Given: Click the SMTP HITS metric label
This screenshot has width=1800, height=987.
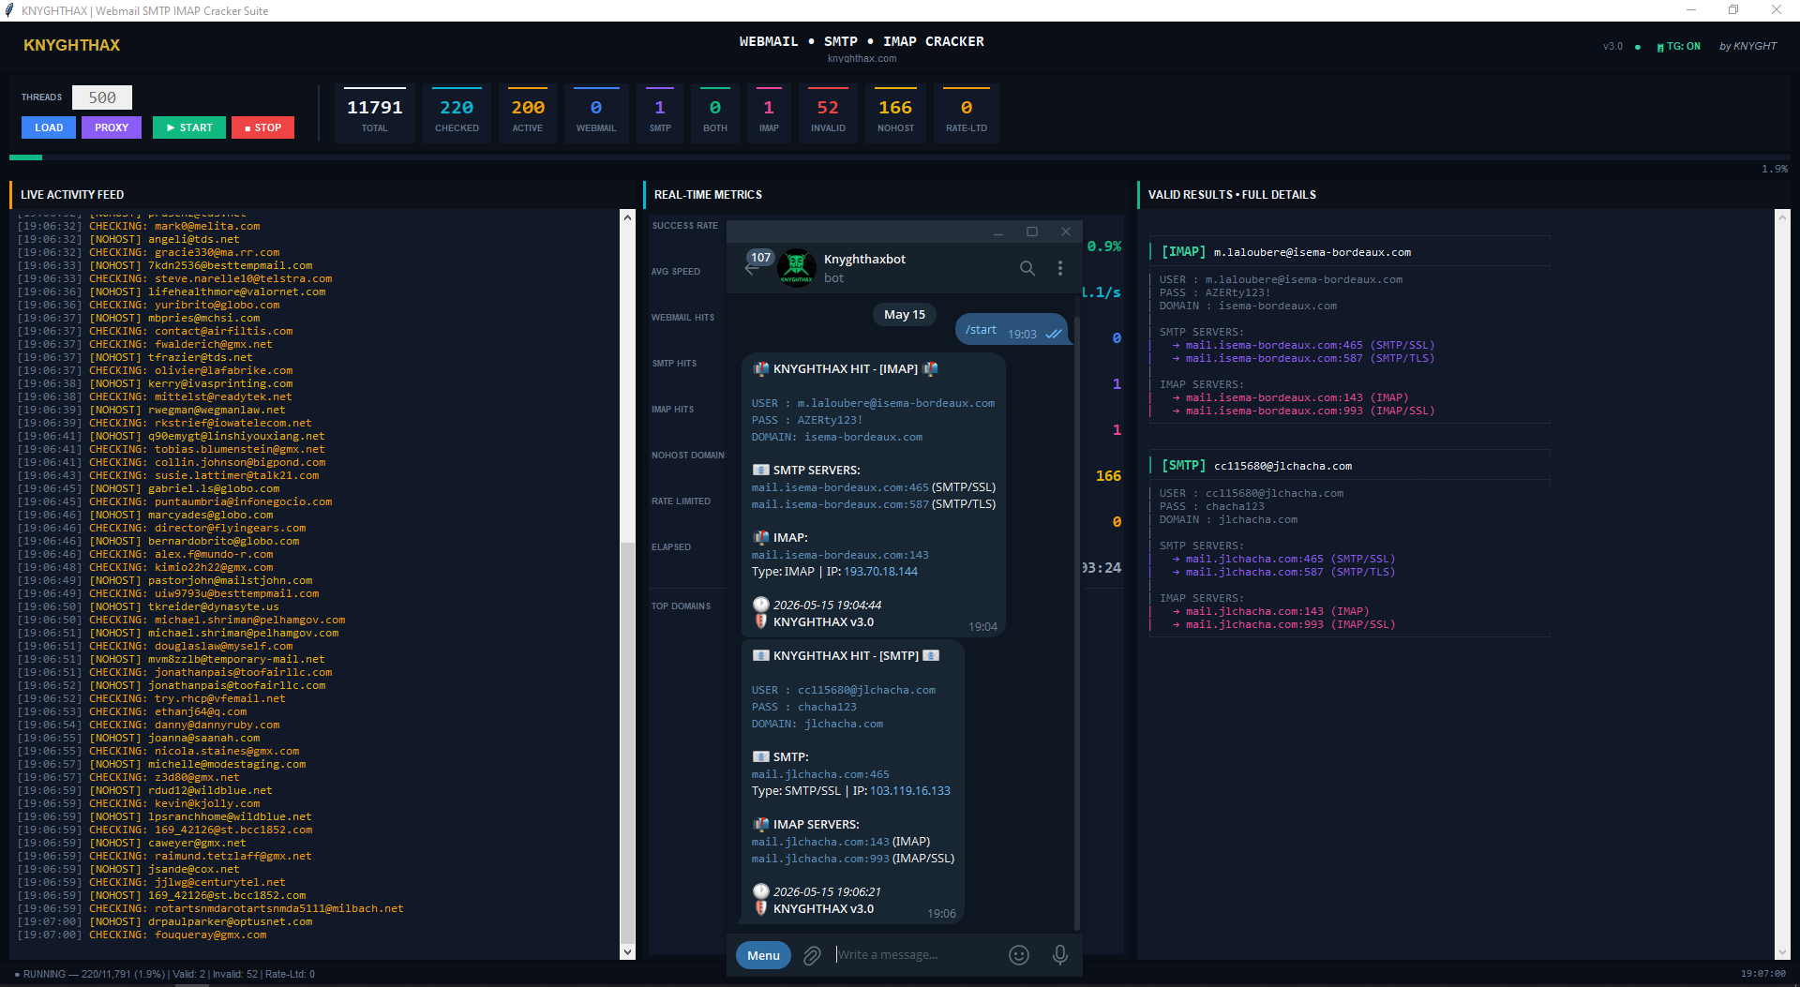Looking at the screenshot, I should pyautogui.click(x=674, y=364).
